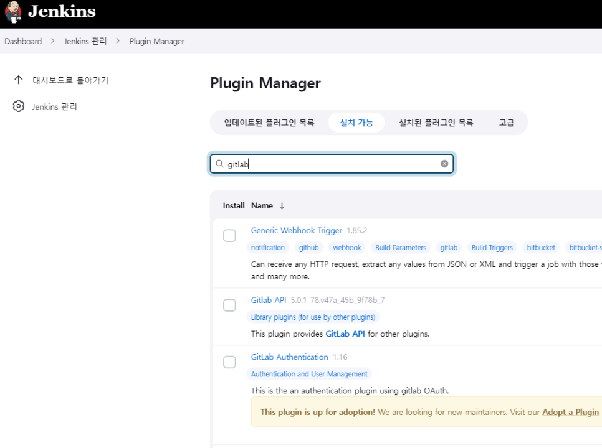
Task: Expand breadcrumb chevron after Dashboard
Action: (52, 40)
